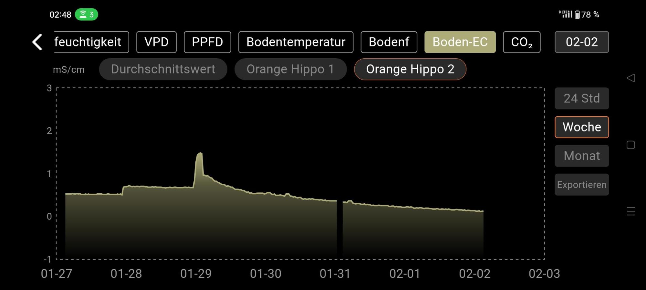Toggle the Orange Hippo 1 sensor

290,69
